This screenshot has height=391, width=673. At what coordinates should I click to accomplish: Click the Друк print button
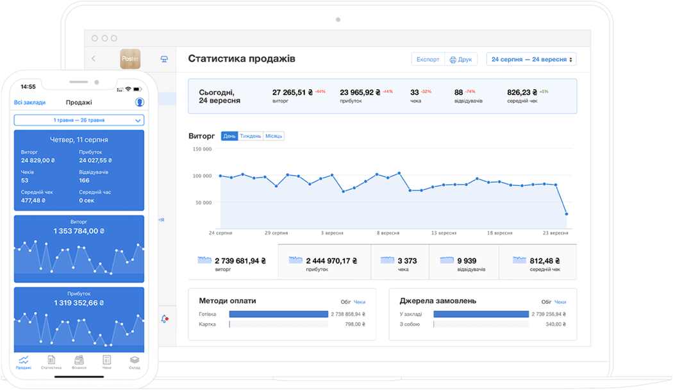[461, 59]
